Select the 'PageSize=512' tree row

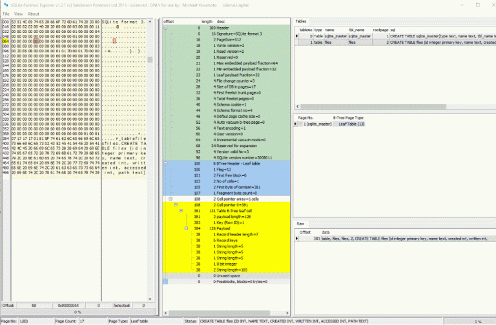(226, 40)
